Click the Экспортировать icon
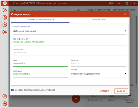Image resolution: width=139 pixels, height=108 pixels. pos(94,96)
